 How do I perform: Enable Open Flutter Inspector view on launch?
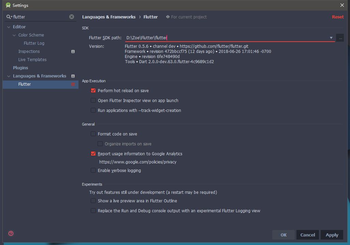pyautogui.click(x=93, y=101)
